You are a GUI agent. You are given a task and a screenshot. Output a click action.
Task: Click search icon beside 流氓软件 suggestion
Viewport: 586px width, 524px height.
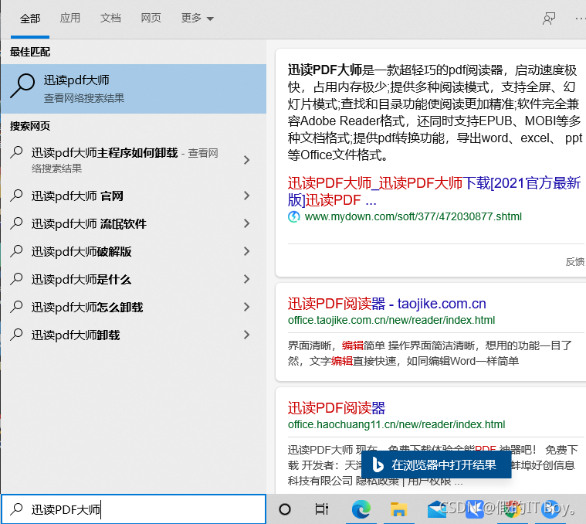(16, 223)
